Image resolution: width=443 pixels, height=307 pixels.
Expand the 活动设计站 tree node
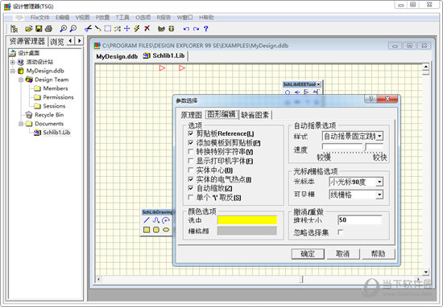click(x=12, y=62)
